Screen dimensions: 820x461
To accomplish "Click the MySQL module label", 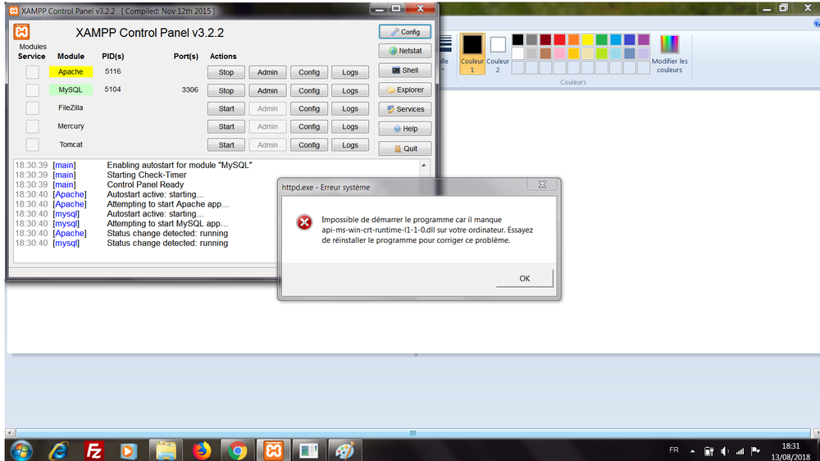I will [x=71, y=89].
